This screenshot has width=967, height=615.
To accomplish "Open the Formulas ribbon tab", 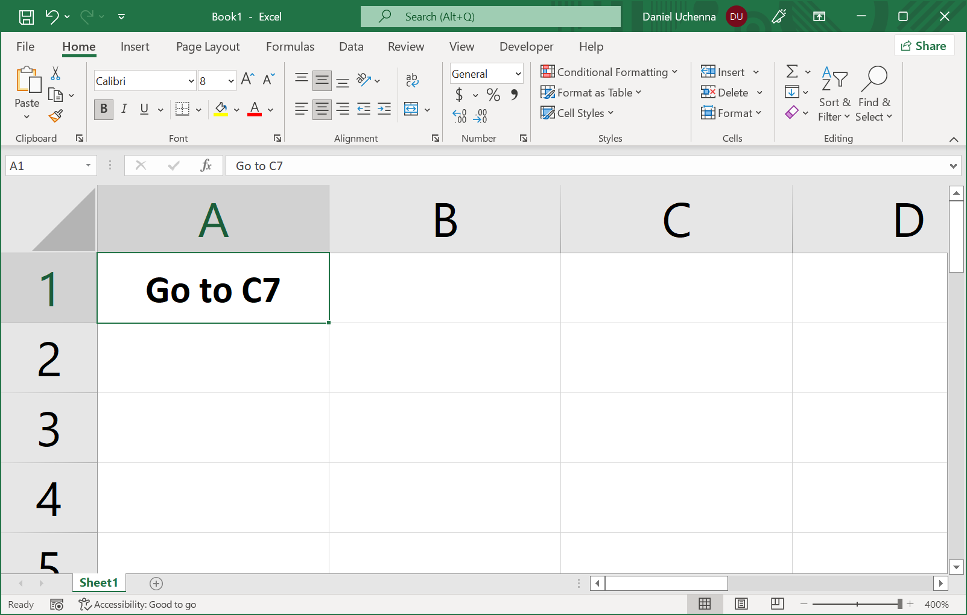I will [x=290, y=46].
